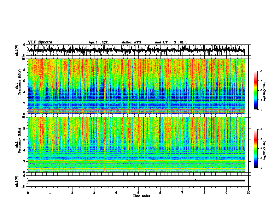The height and width of the screenshot is (216, 280).
Task: Click the '-5' tick on ch.3(V) axis
Action: [24, 187]
